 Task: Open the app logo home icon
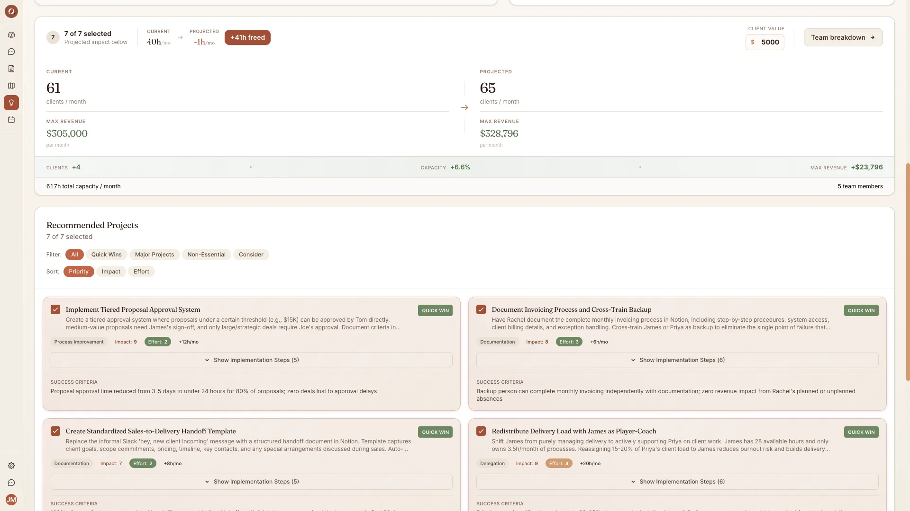(11, 11)
